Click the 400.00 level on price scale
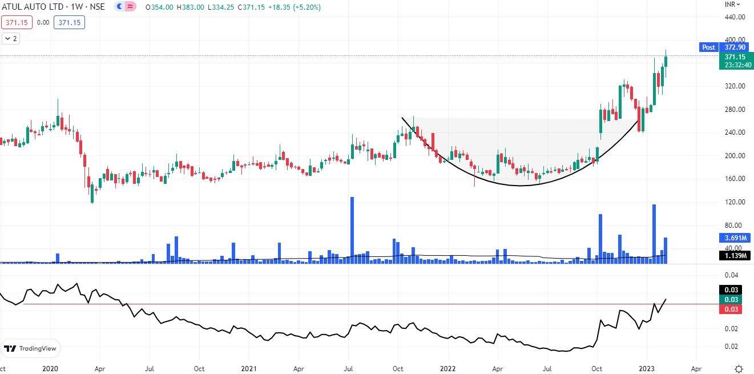The height and width of the screenshot is (374, 754). (734, 40)
